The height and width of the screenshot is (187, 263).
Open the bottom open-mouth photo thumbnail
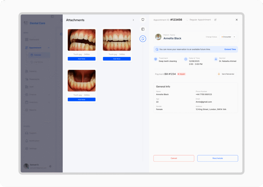(x=81, y=81)
